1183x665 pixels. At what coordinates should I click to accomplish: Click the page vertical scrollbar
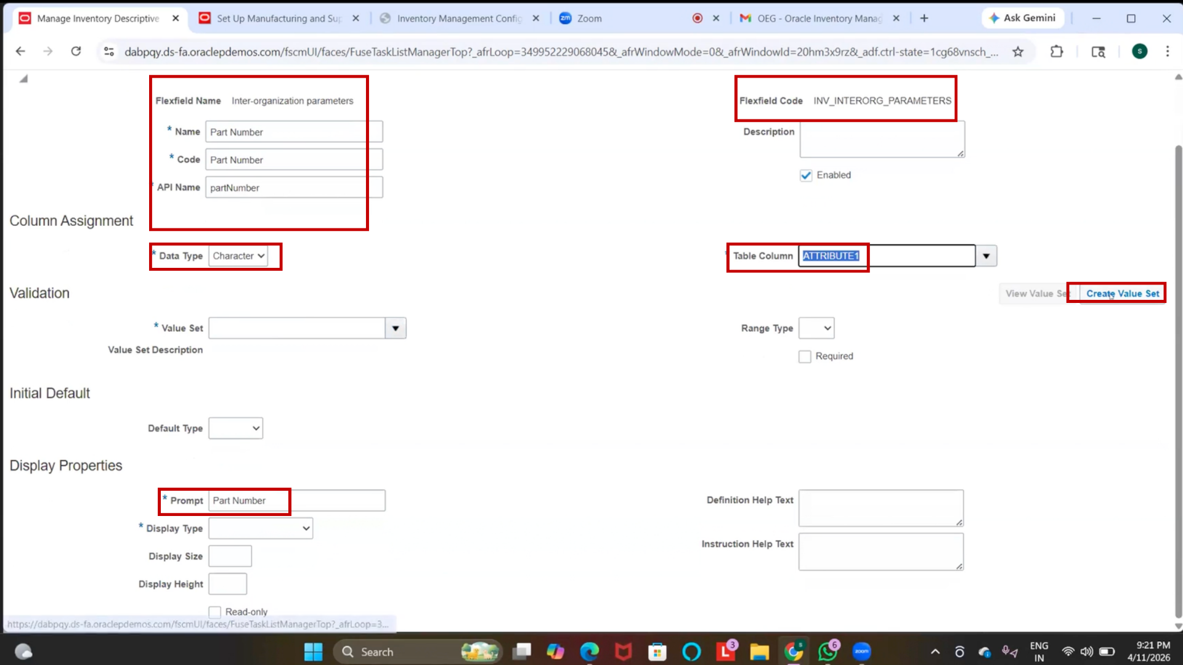coord(1178,381)
